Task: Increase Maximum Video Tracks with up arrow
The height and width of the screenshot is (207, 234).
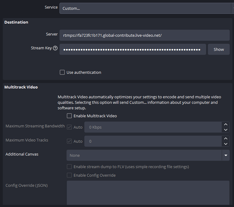Action: click(226, 138)
